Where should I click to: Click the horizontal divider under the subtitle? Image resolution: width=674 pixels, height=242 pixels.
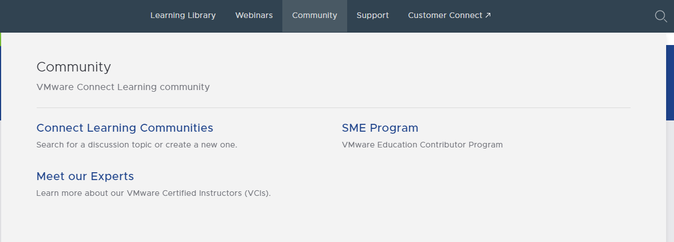[x=333, y=107]
